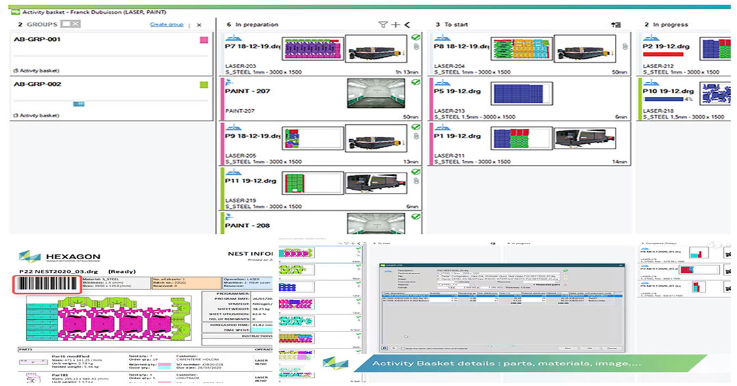Click the paperclip icon on P11 19-12 card

point(416,181)
